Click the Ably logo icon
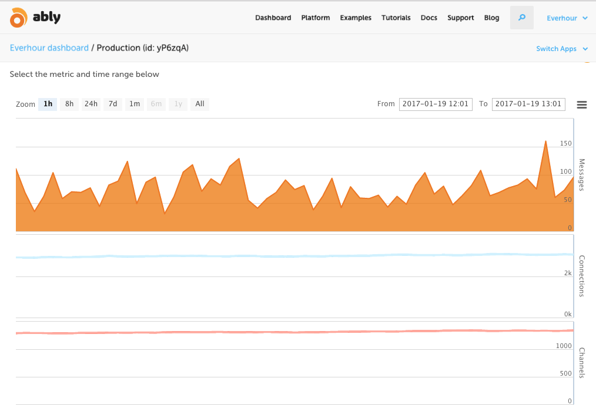Screen dimensions: 596x405 19,18
